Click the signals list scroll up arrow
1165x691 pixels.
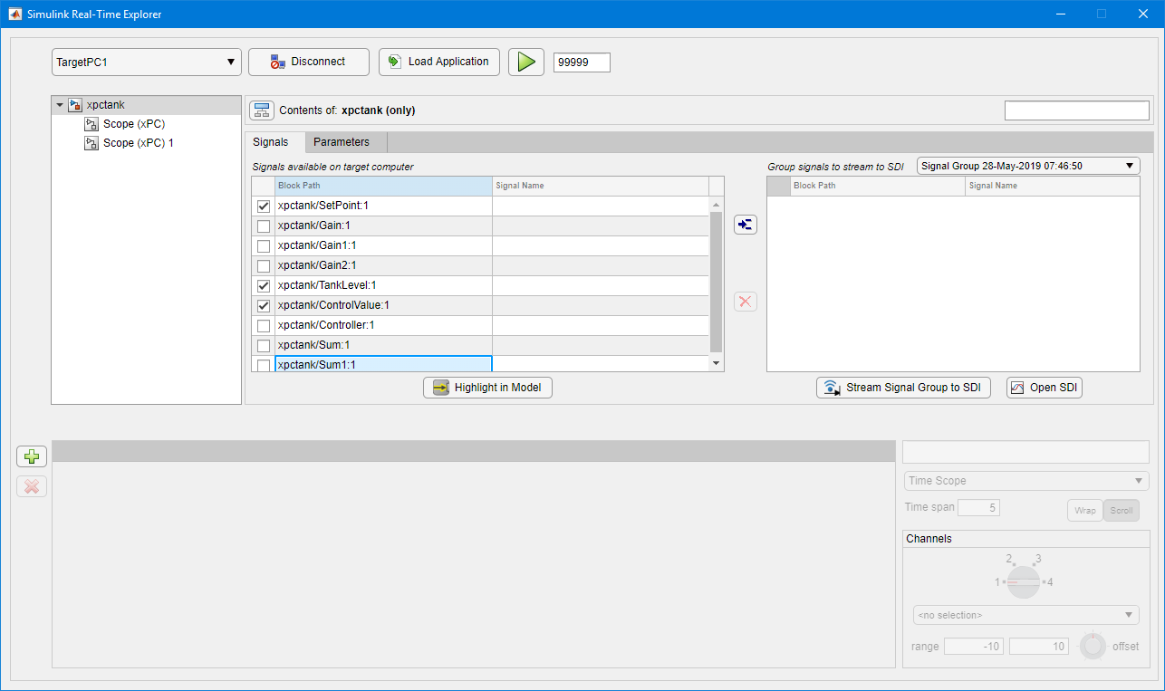coord(717,205)
